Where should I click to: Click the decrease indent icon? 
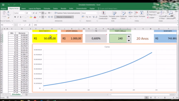click(49, 17)
